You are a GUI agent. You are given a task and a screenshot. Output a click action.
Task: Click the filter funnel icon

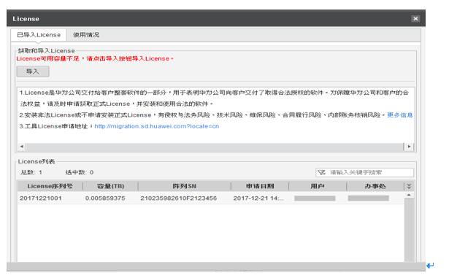[x=321, y=173]
